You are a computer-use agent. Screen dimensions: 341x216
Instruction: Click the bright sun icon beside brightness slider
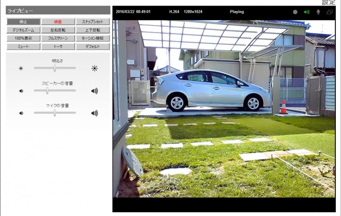[x=94, y=68]
